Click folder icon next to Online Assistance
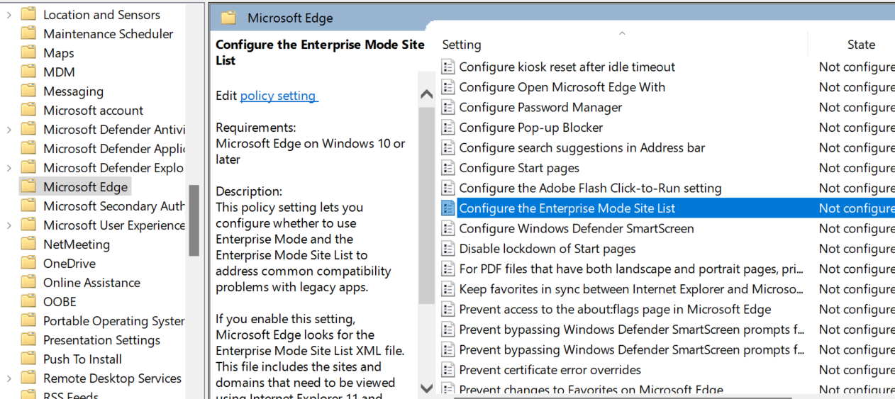The height and width of the screenshot is (399, 895). (28, 282)
